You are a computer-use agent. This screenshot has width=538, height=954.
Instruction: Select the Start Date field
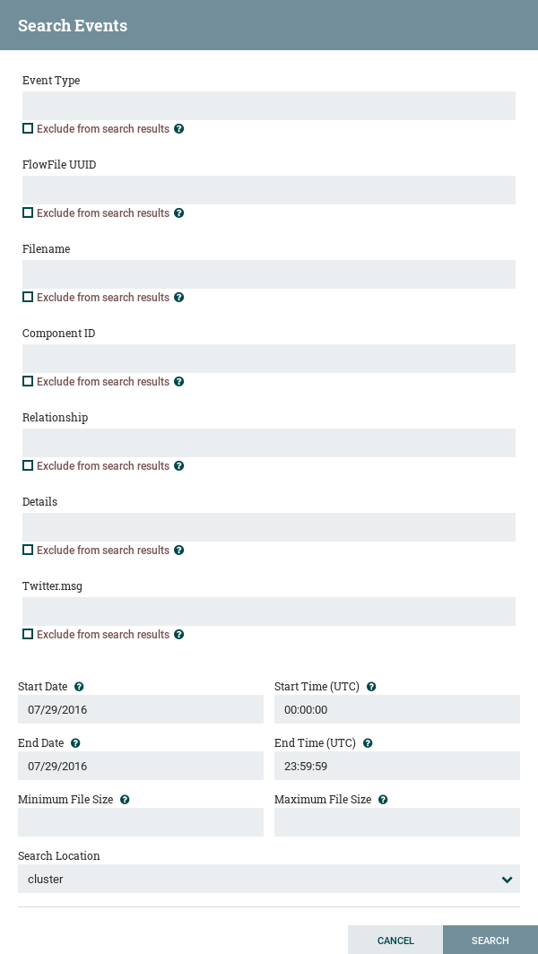tap(141, 709)
